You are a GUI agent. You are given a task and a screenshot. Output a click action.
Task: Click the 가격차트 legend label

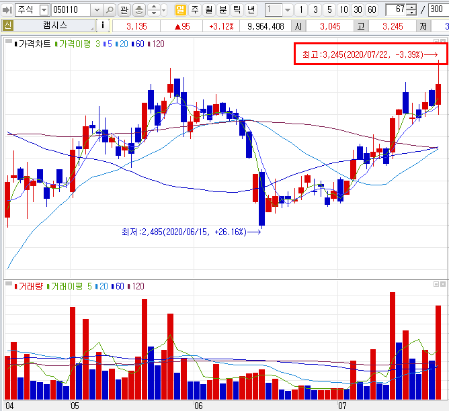34,44
